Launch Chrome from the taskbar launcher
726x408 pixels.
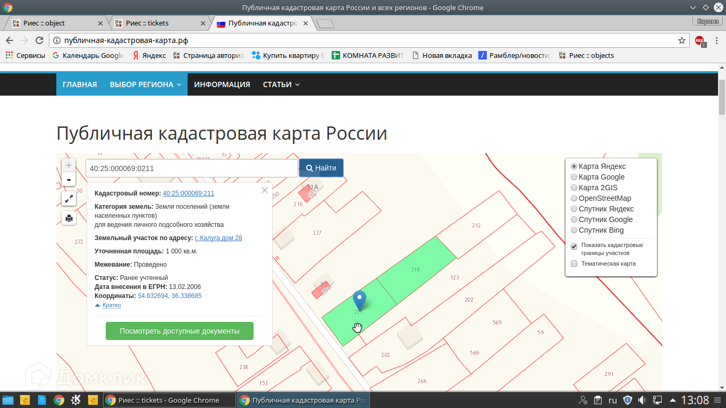point(59,400)
